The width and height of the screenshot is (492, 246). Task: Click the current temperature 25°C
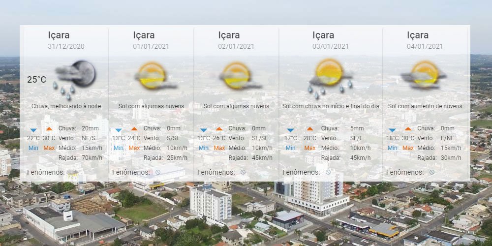(x=36, y=80)
